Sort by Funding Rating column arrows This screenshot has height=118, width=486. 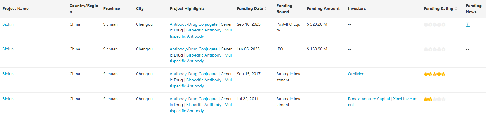[456, 9]
